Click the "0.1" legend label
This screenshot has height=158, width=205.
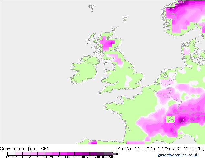click(x=7, y=157)
